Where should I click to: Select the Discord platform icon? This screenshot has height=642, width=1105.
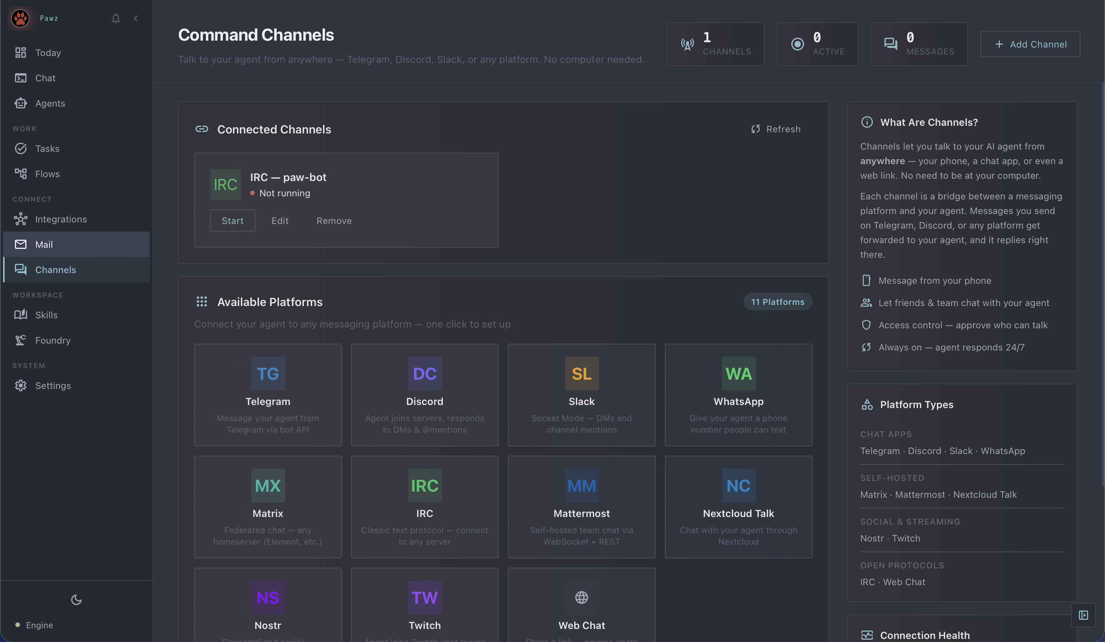tap(424, 373)
